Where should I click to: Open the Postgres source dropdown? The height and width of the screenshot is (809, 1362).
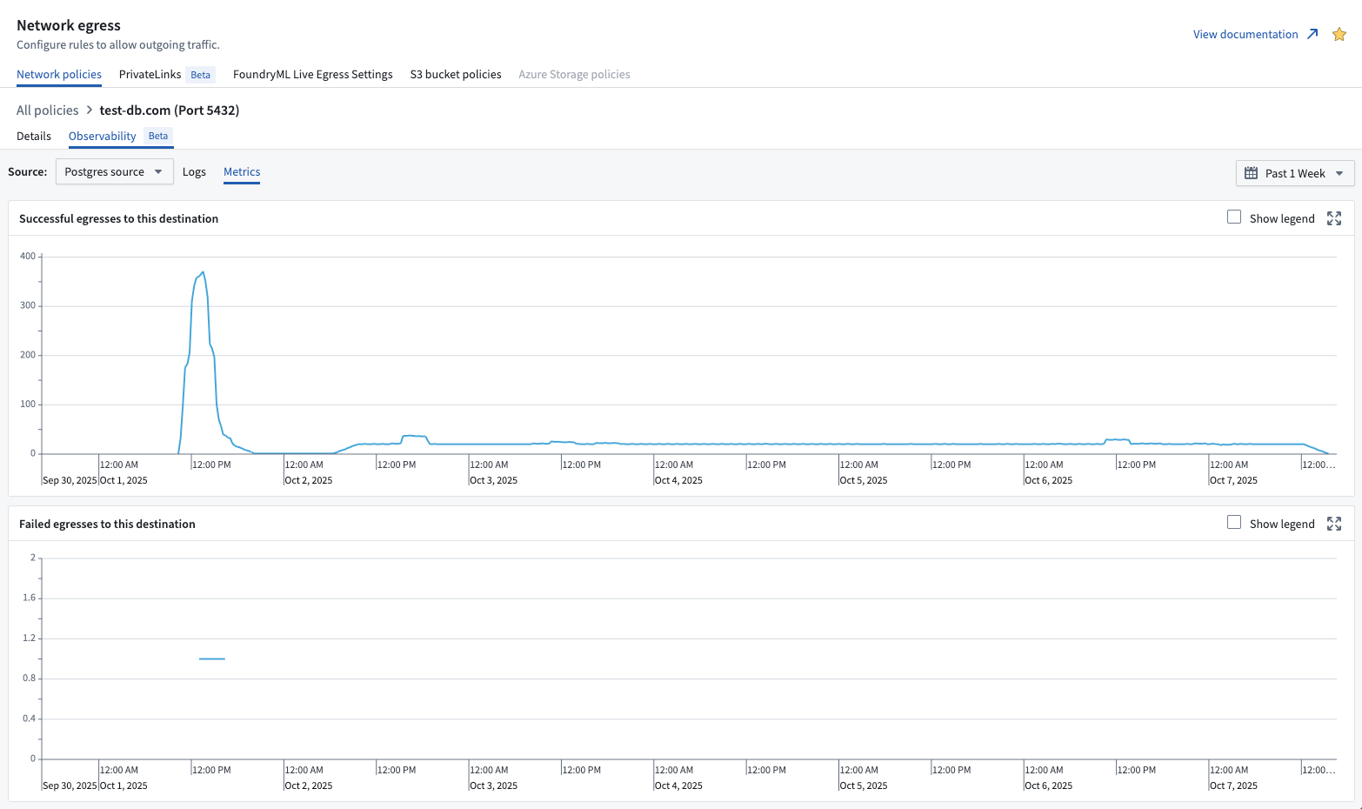click(114, 172)
